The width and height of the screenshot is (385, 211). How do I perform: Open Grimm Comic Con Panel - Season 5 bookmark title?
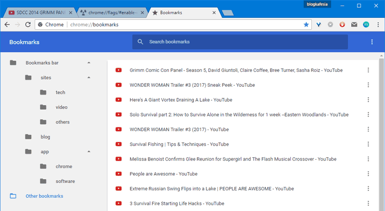[x=236, y=70]
